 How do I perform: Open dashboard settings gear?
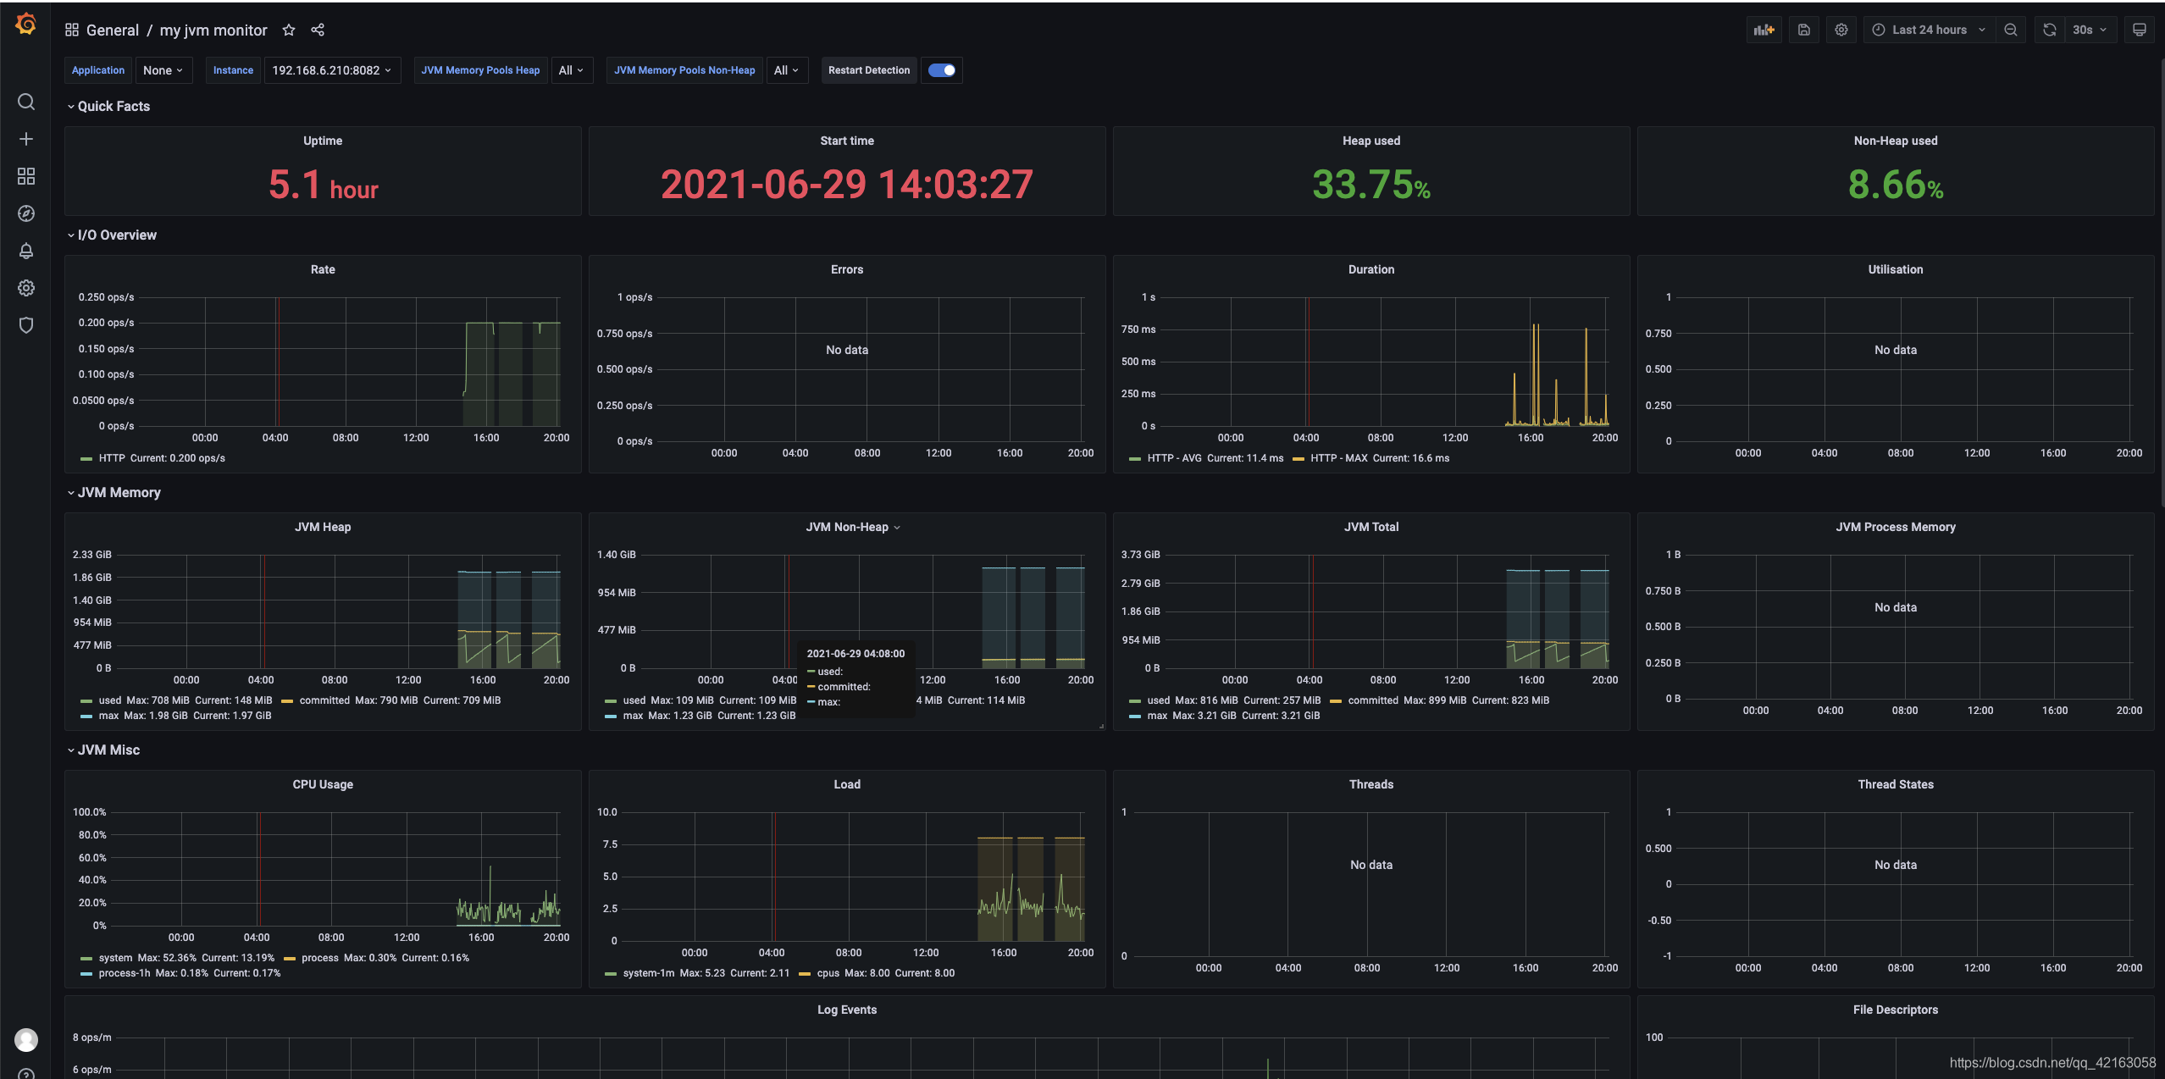[x=1841, y=30]
